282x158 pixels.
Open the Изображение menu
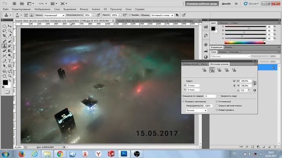[x=42, y=9]
